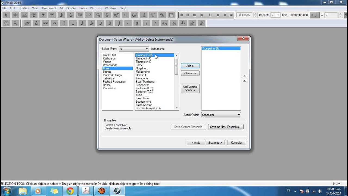Click the Record button

coord(218,15)
